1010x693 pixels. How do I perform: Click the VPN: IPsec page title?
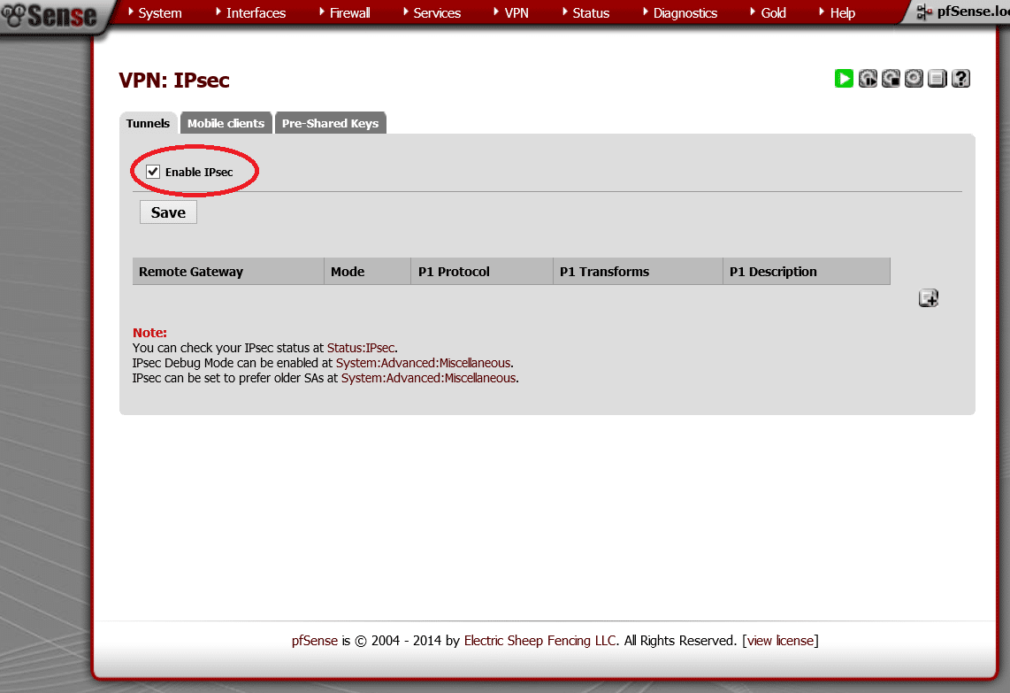[174, 80]
